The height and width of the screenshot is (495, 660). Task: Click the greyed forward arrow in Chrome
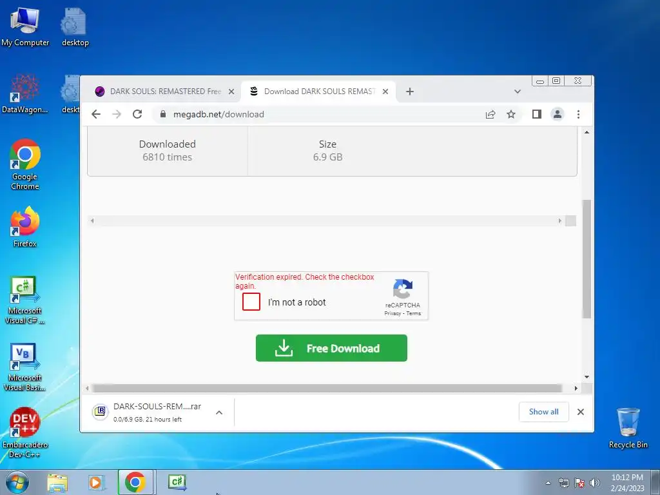[117, 114]
